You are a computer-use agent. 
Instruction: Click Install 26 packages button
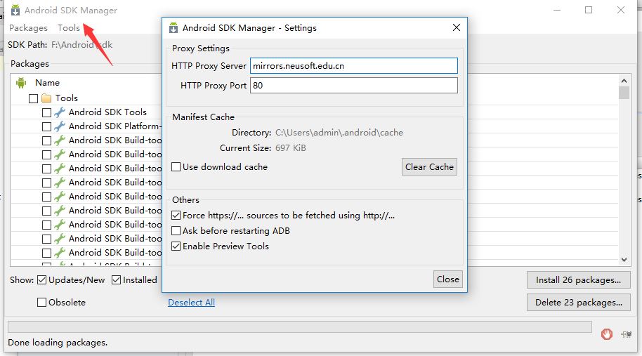click(x=578, y=280)
